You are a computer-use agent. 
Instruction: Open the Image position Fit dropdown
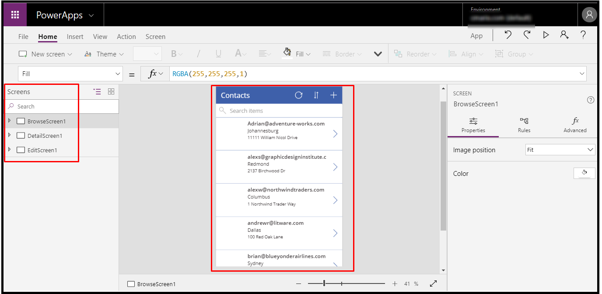click(560, 150)
